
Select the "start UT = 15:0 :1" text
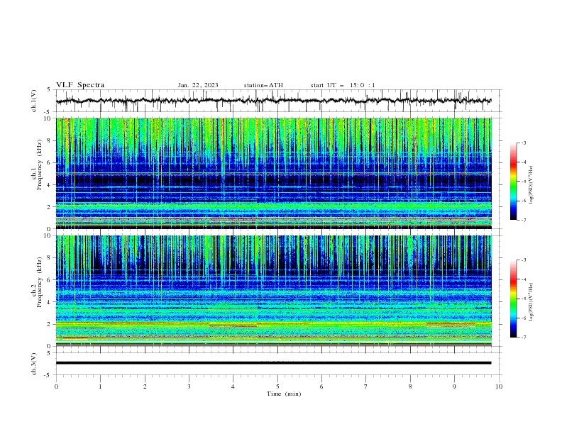343,85
